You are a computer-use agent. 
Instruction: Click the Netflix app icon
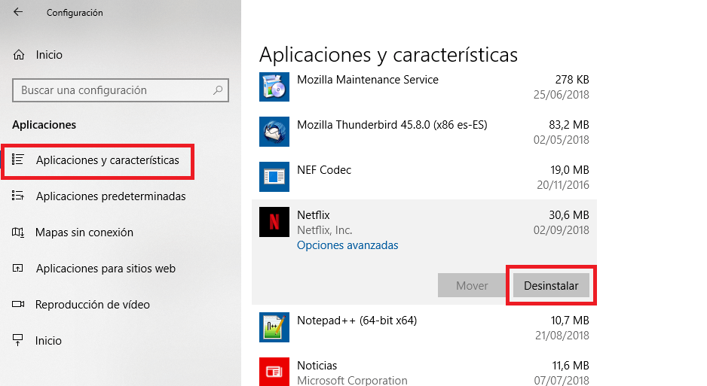(x=274, y=222)
